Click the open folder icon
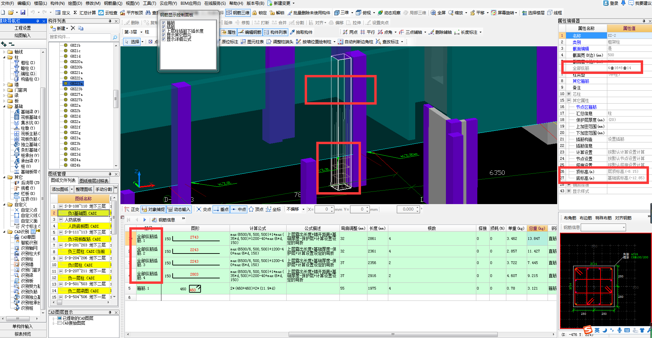 pos(11,13)
